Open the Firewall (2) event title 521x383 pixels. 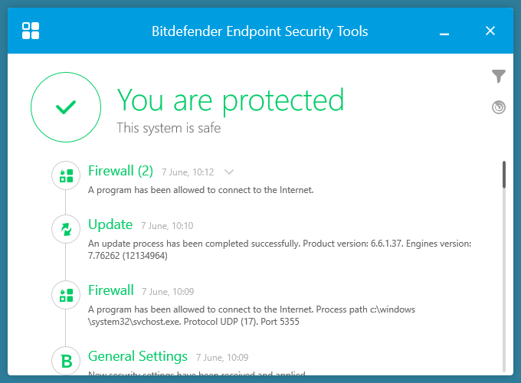pos(120,170)
